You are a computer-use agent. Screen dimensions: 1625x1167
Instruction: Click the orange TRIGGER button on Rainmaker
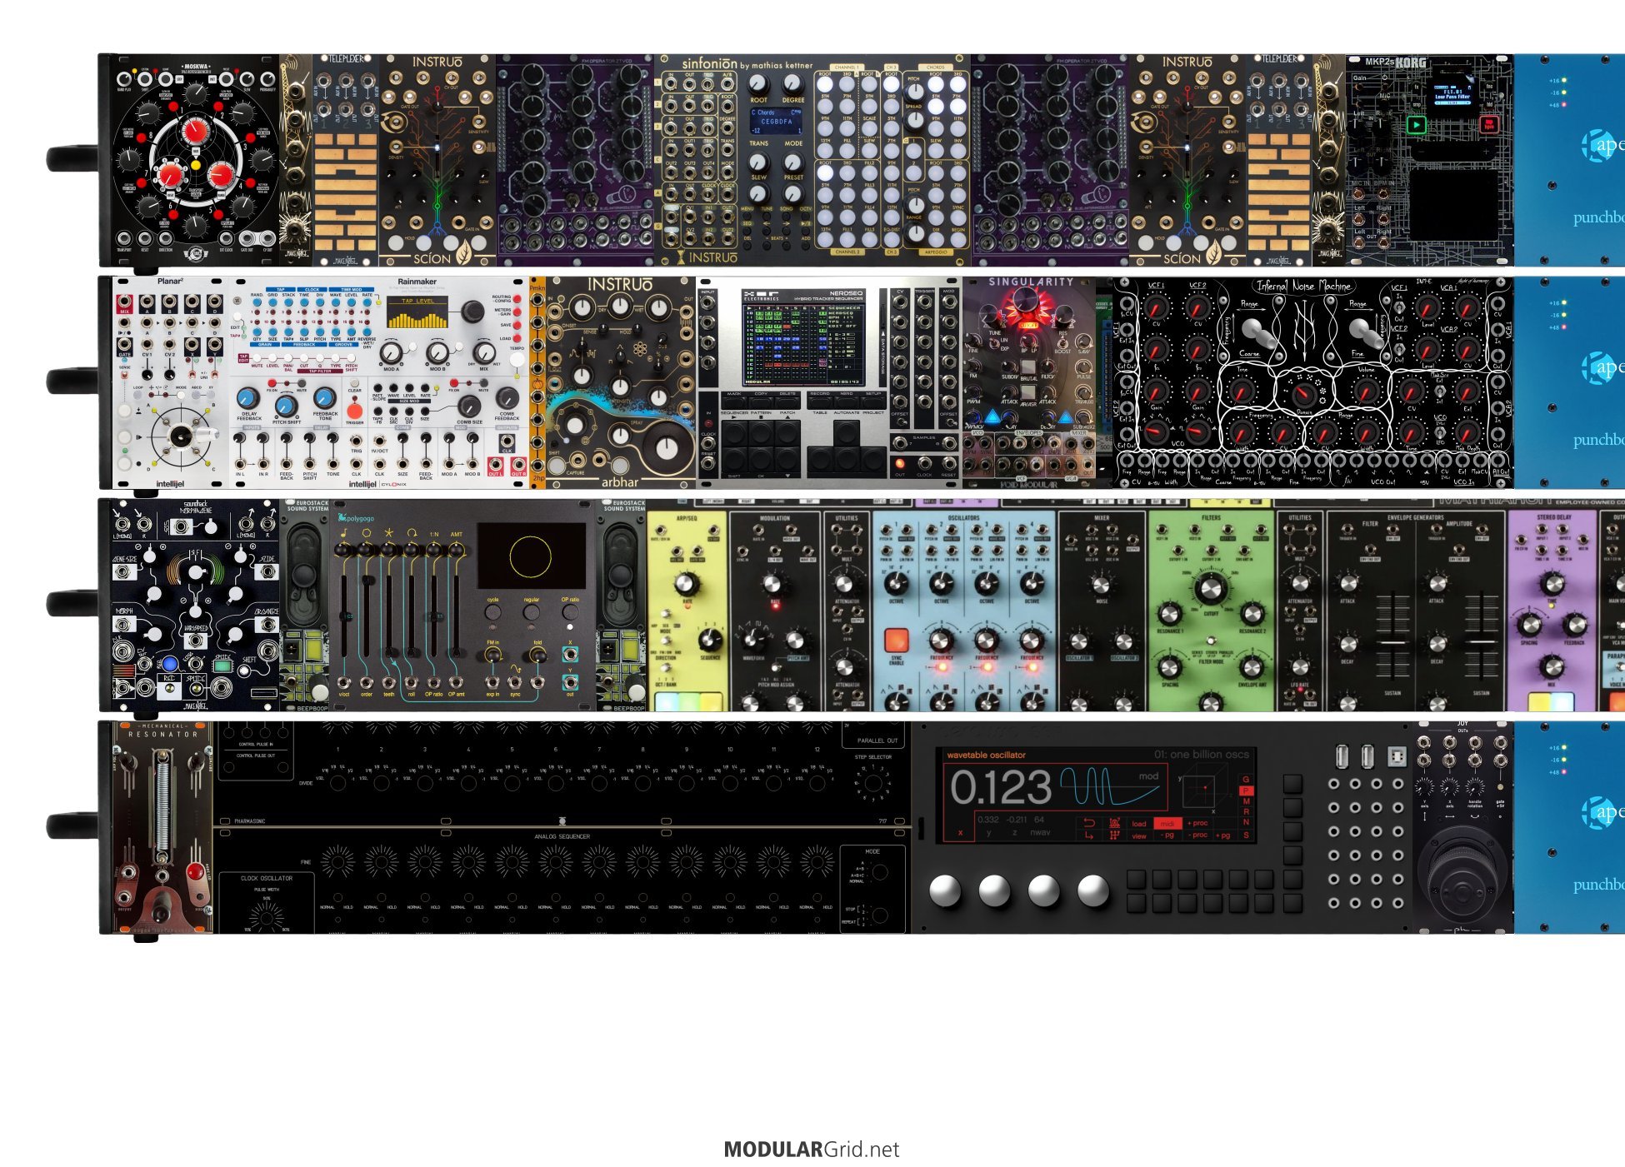point(355,411)
